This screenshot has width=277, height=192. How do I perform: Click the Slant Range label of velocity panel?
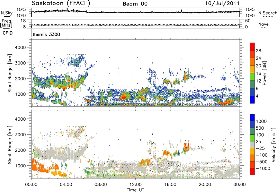click(x=10, y=145)
